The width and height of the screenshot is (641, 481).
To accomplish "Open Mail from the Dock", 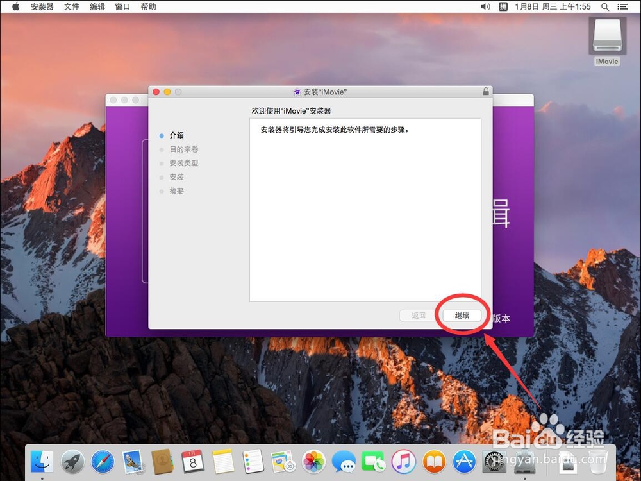I will pos(133,462).
